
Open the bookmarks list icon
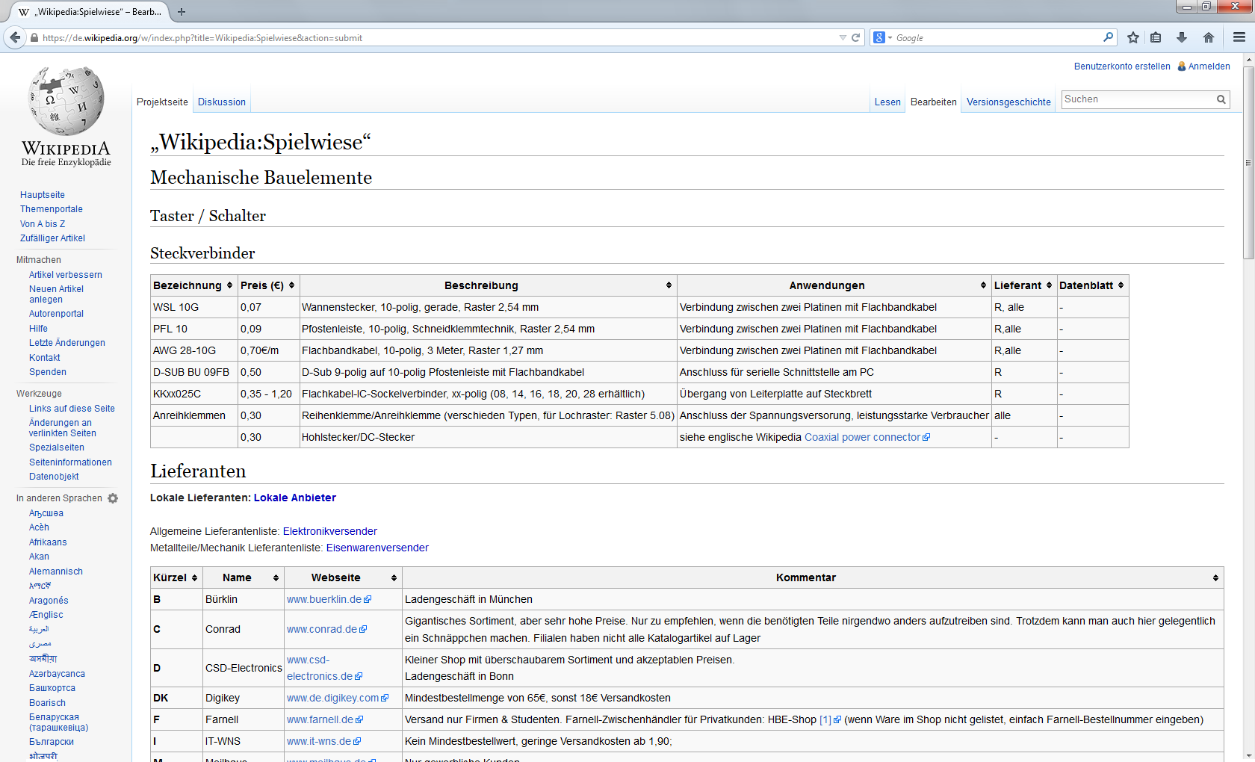tap(1156, 37)
